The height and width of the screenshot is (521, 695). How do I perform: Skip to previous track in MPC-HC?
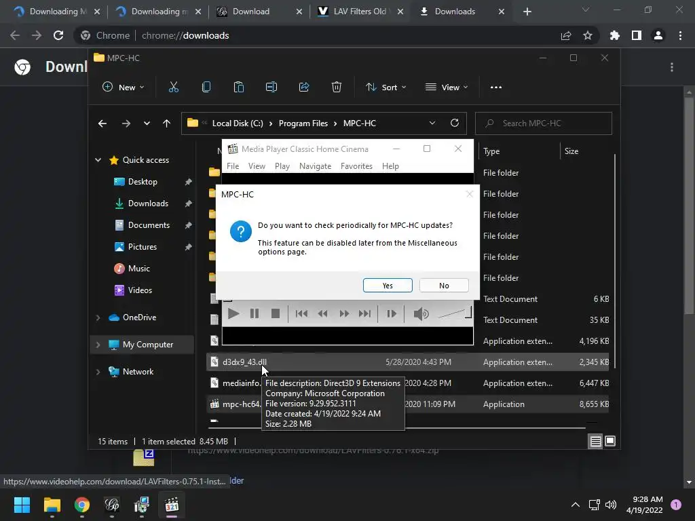(301, 313)
